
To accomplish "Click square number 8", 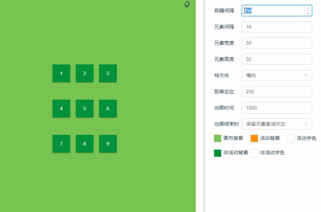I will click(x=85, y=144).
